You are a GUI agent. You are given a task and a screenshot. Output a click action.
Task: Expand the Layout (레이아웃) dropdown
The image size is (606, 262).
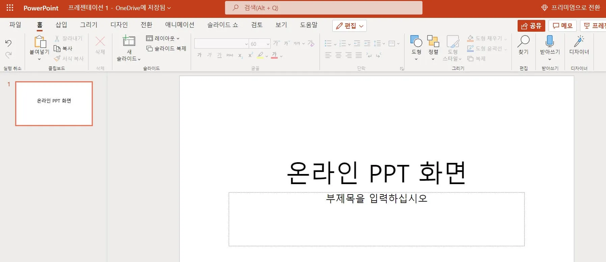163,38
